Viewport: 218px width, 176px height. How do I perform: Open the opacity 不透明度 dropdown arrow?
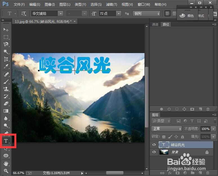point(213,129)
